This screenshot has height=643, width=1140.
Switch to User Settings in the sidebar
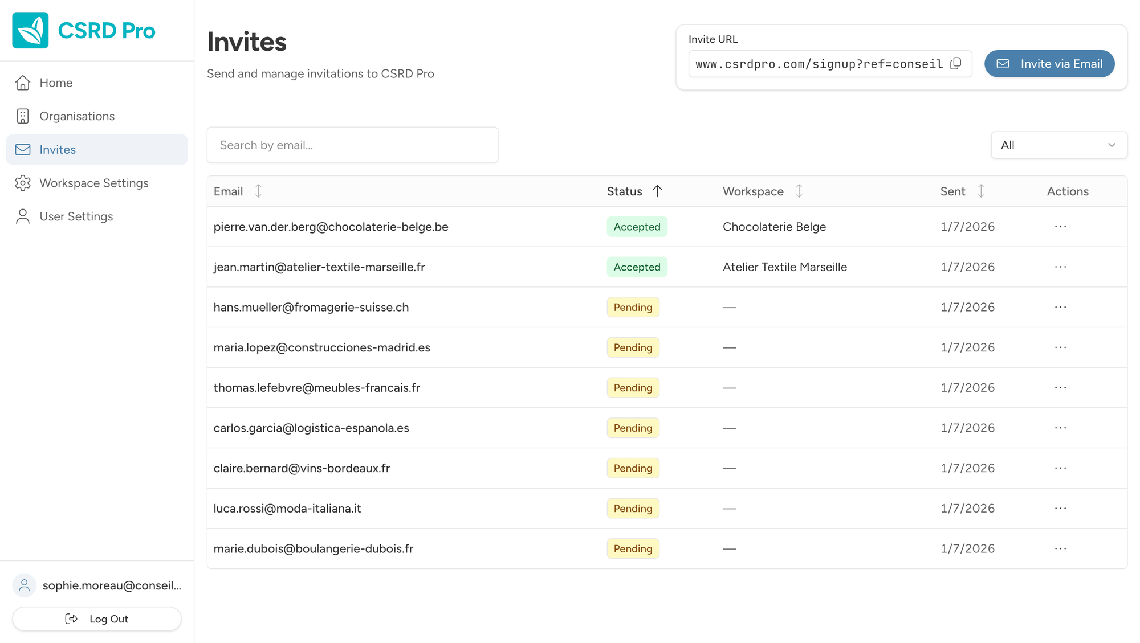(76, 216)
